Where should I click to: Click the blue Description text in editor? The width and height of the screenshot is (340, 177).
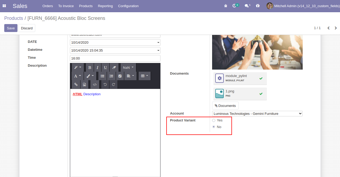pos(92,94)
